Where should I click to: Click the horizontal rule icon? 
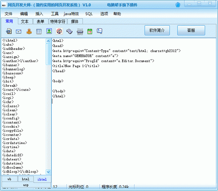pos(80,31)
